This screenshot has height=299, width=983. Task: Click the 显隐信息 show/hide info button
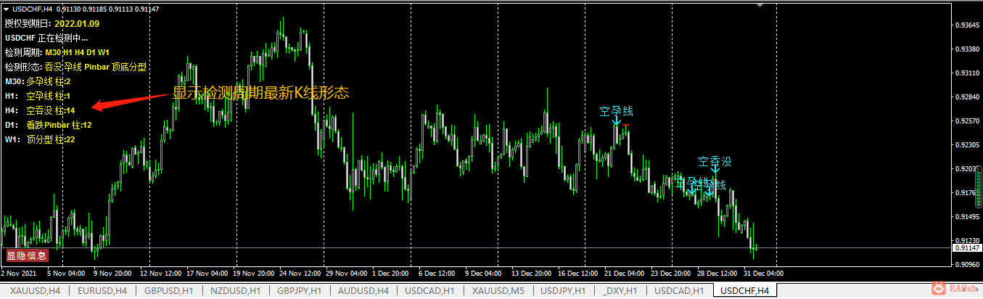(x=28, y=255)
